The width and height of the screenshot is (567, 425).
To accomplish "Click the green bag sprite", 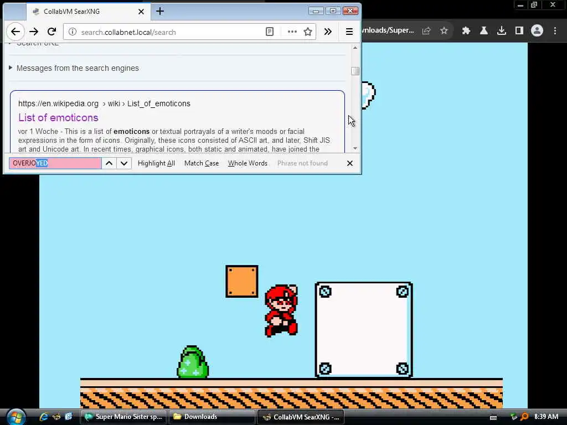I will click(192, 362).
